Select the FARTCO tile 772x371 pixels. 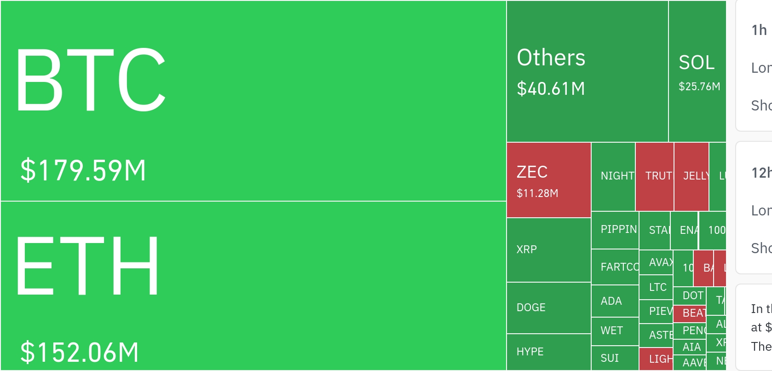point(615,267)
